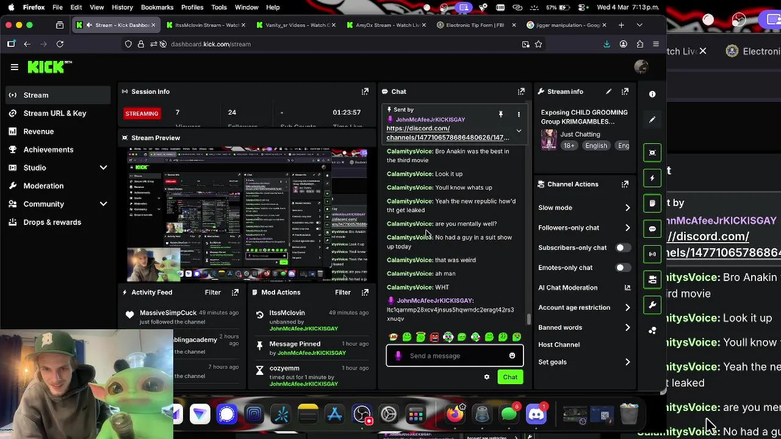781x439 pixels.
Task: Filter the Mod Actions list
Action: pos(342,293)
